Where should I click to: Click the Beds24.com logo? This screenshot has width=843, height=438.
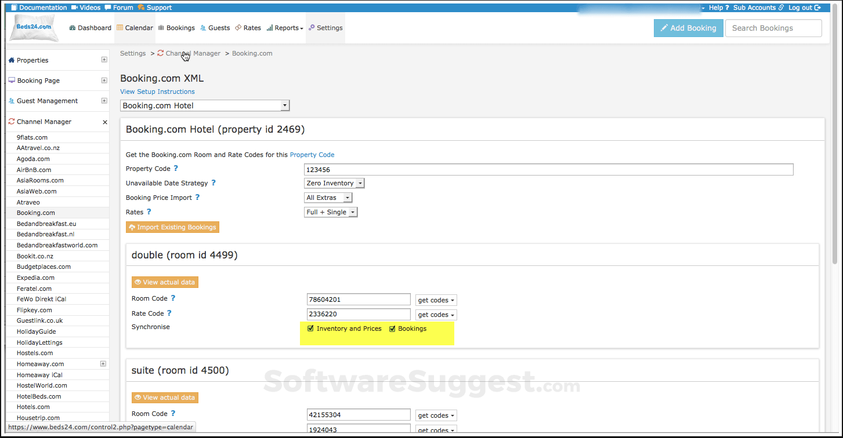tap(34, 28)
